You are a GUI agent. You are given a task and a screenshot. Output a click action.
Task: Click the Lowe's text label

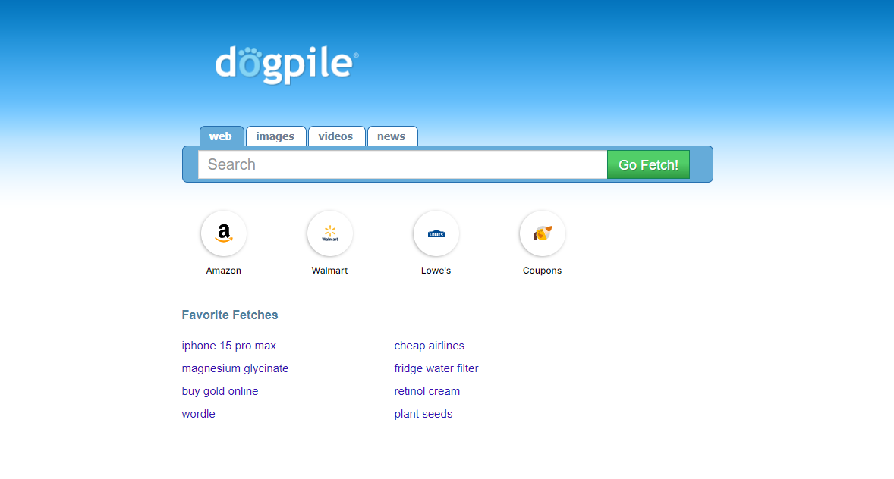coord(436,271)
